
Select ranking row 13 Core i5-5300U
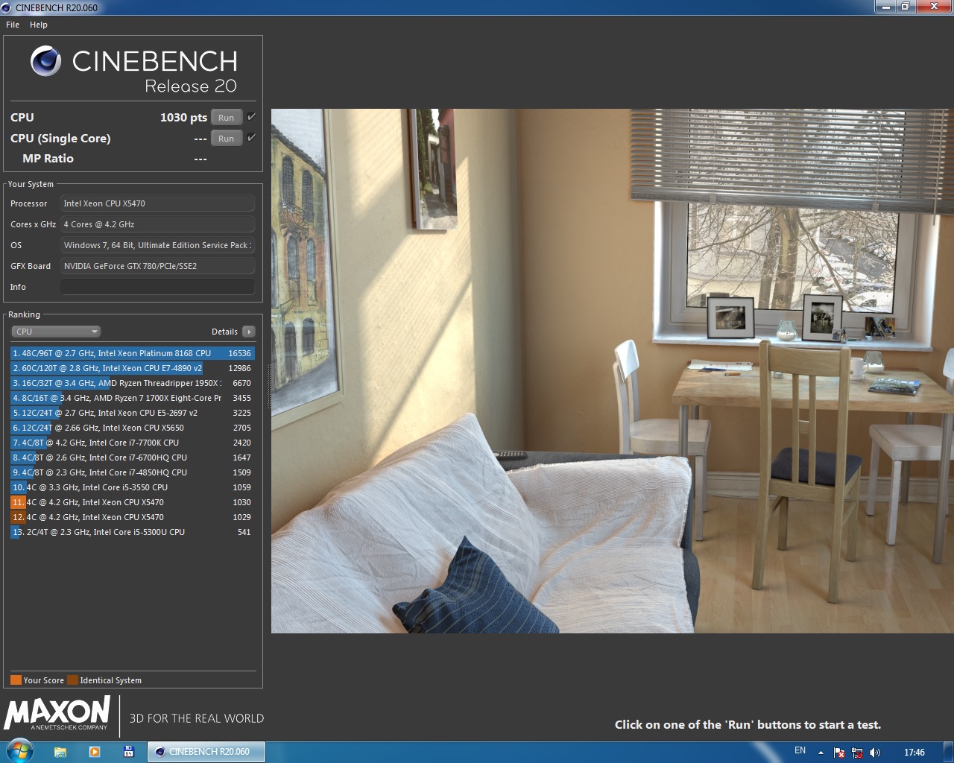coord(133,532)
